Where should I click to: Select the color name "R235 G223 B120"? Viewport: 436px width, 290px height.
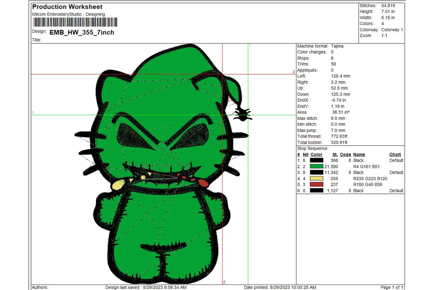[x=370, y=178]
